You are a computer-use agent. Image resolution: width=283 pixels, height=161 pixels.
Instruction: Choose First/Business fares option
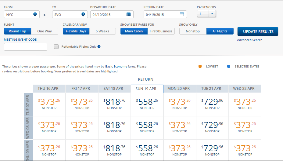click(161, 31)
